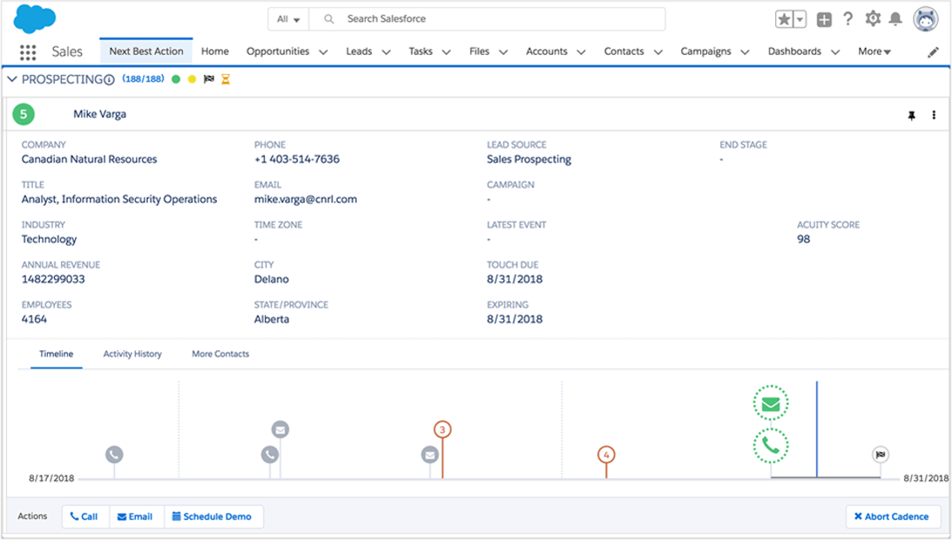Collapse the PROSPECTING section
This screenshot has width=952, height=540.
coord(11,79)
